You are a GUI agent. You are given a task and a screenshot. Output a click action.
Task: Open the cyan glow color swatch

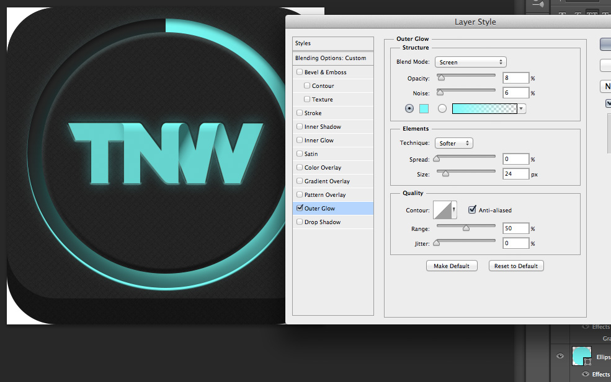tap(424, 108)
